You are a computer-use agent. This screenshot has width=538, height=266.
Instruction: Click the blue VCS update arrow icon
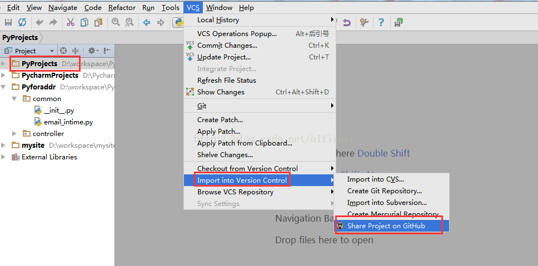pyautogui.click(x=190, y=57)
